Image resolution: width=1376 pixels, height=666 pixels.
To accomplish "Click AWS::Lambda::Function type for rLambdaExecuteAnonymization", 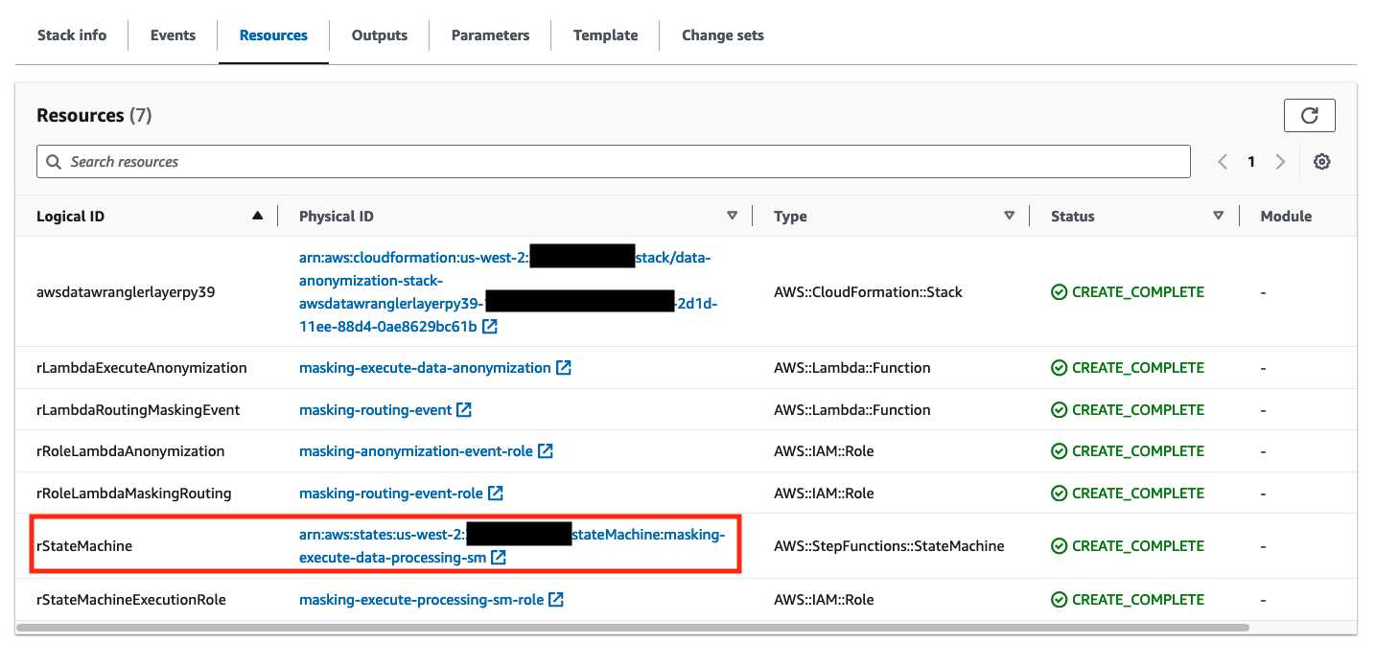I will [852, 368].
